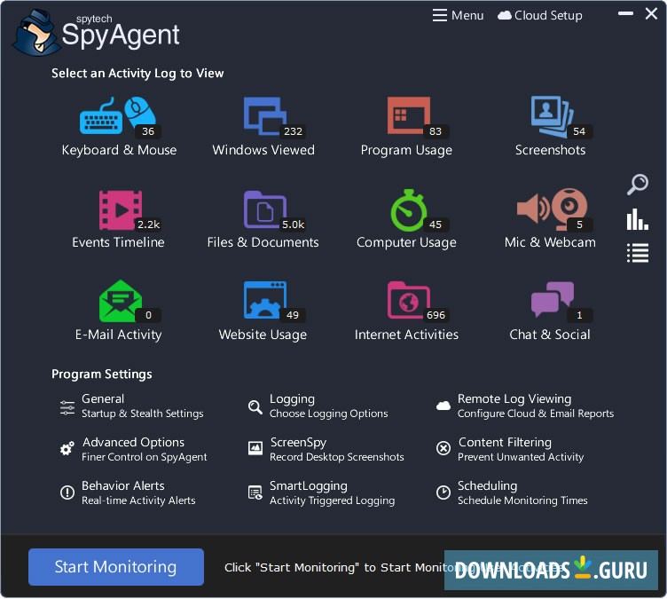This screenshot has width=667, height=599.
Task: Close the SpyAgent window
Action: click(651, 13)
